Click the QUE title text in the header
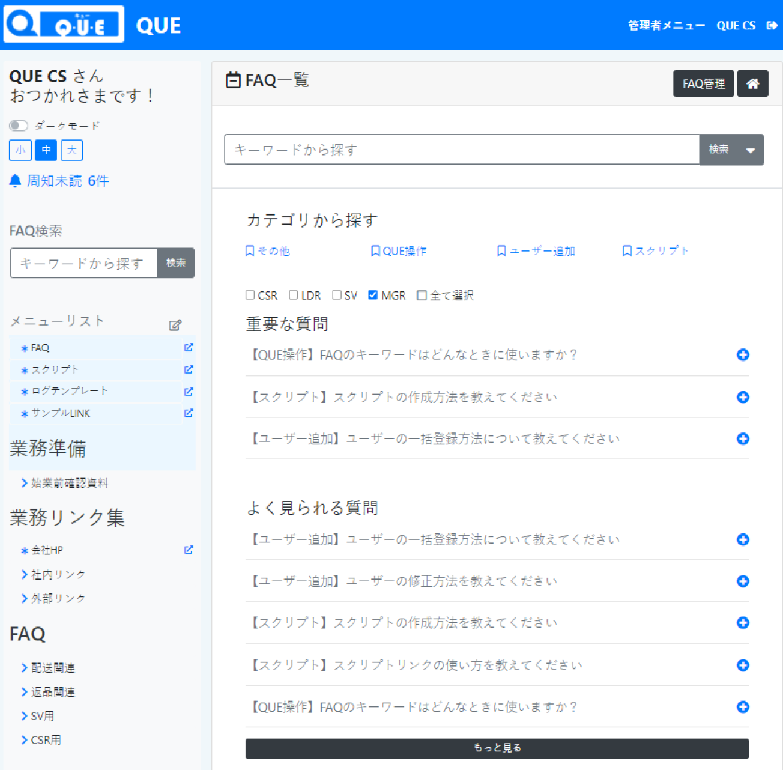 [159, 26]
